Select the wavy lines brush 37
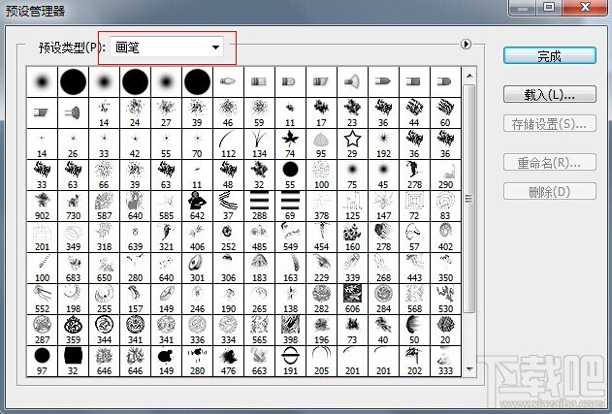 click(x=228, y=206)
